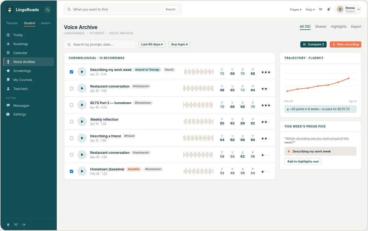Viewport: 368px width, 231px height.
Task: Open the Any topic filter dropdown
Action: point(179,44)
